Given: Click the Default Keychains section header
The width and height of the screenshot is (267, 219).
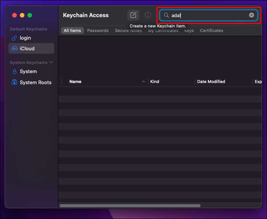Looking at the screenshot, I should tap(29, 29).
